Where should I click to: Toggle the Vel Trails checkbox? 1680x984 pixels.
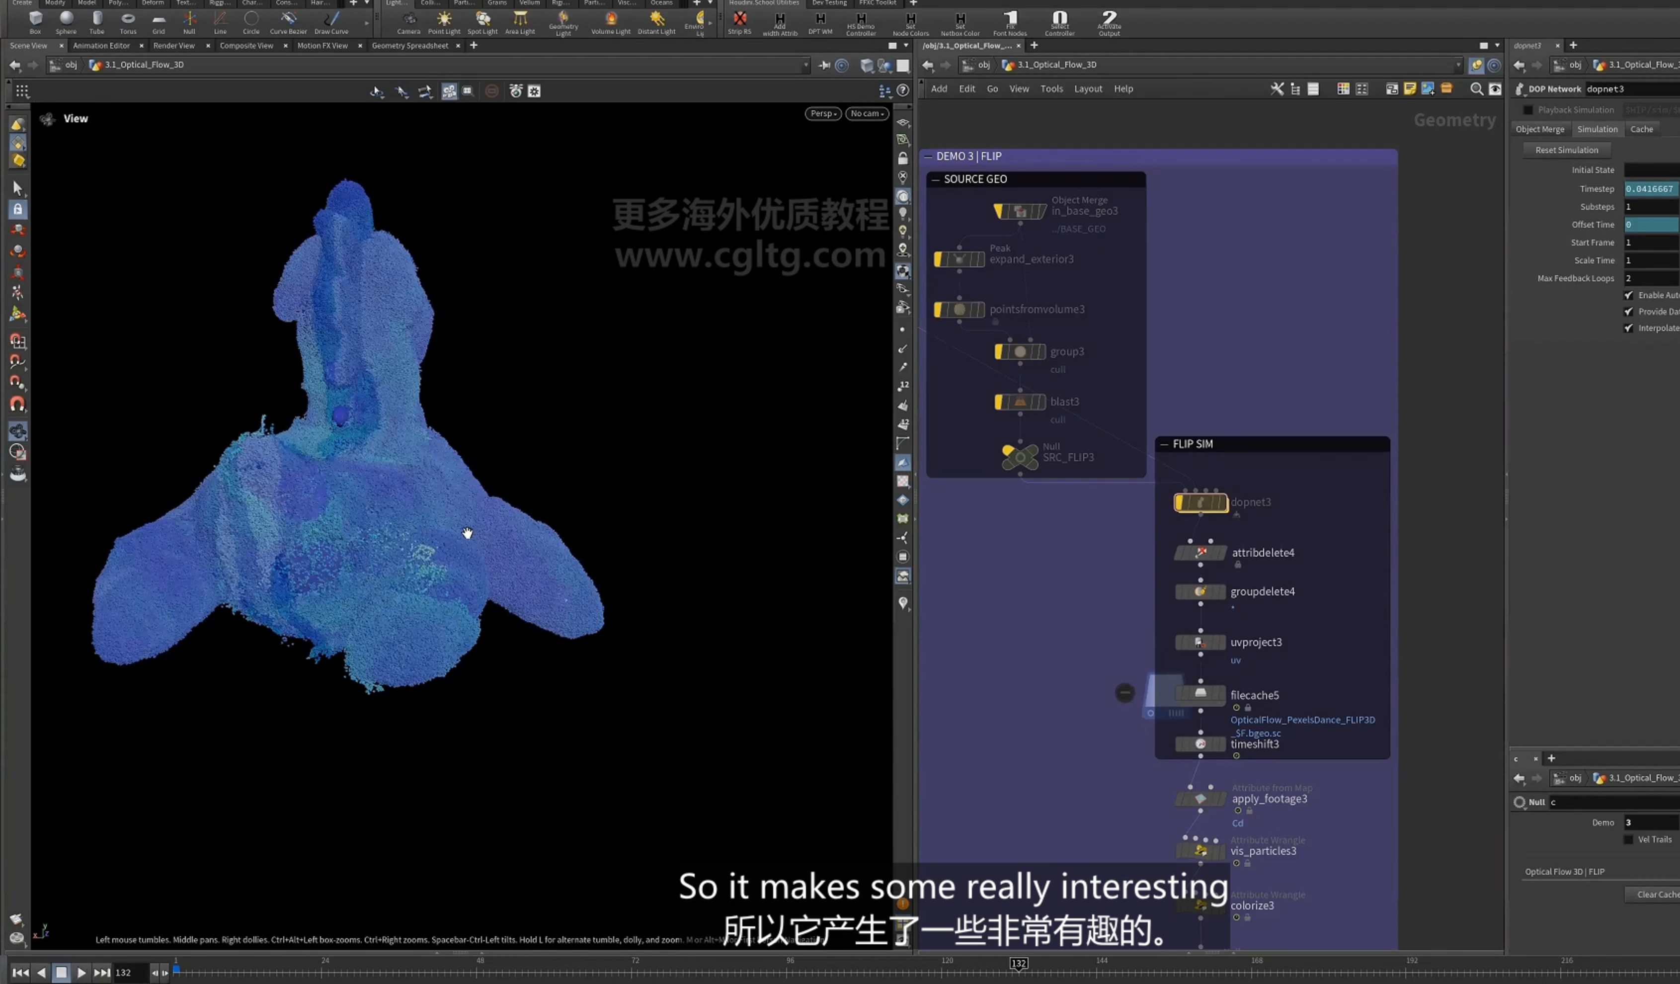pos(1629,839)
